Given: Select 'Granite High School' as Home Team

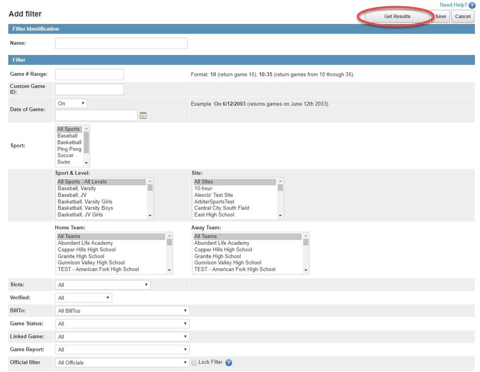Looking at the screenshot, I should click(111, 256).
